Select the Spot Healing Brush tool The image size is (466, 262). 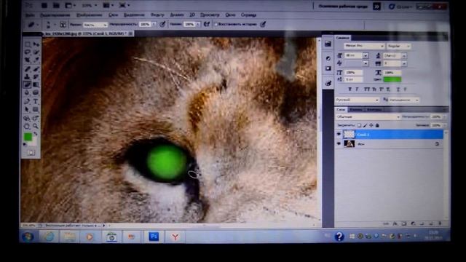coord(28,69)
